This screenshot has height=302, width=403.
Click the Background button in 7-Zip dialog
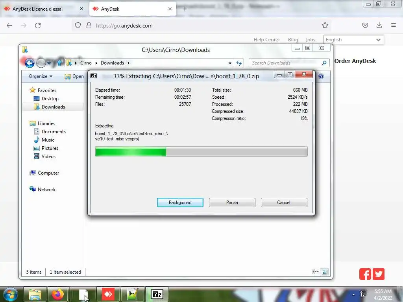pos(180,203)
